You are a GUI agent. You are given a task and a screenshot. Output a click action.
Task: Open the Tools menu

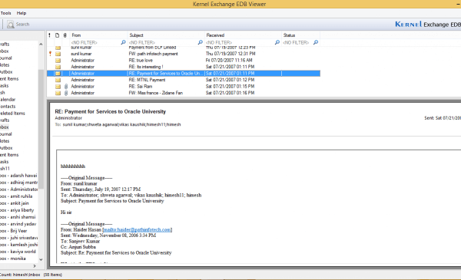(x=5, y=13)
